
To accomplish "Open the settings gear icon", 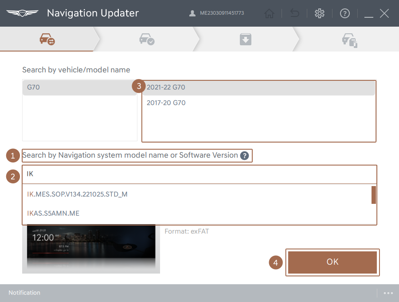I will (x=320, y=13).
